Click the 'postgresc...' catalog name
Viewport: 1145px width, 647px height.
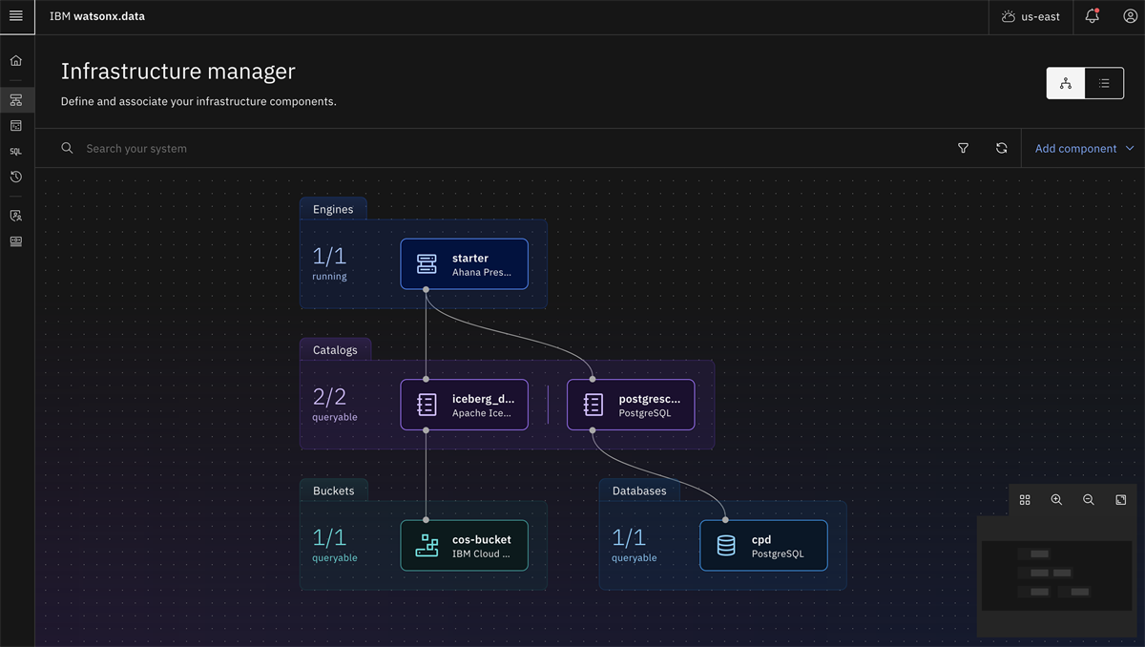650,399
